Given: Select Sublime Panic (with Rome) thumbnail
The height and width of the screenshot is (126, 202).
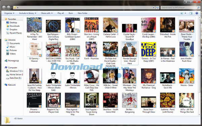Looking at the screenshot, I should click(x=168, y=100).
